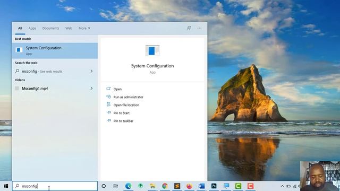Viewport: 340px width, 191px height.
Task: Open File Explorer from the taskbar
Action: (152, 186)
